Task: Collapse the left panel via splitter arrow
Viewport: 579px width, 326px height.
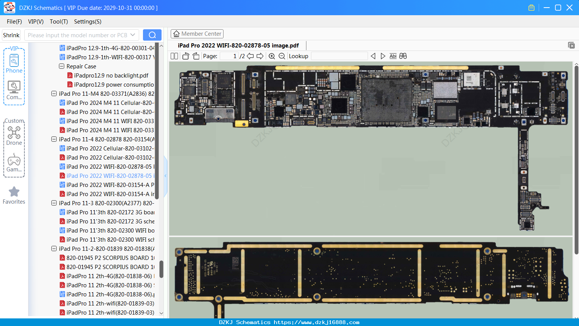Action: 166,176
